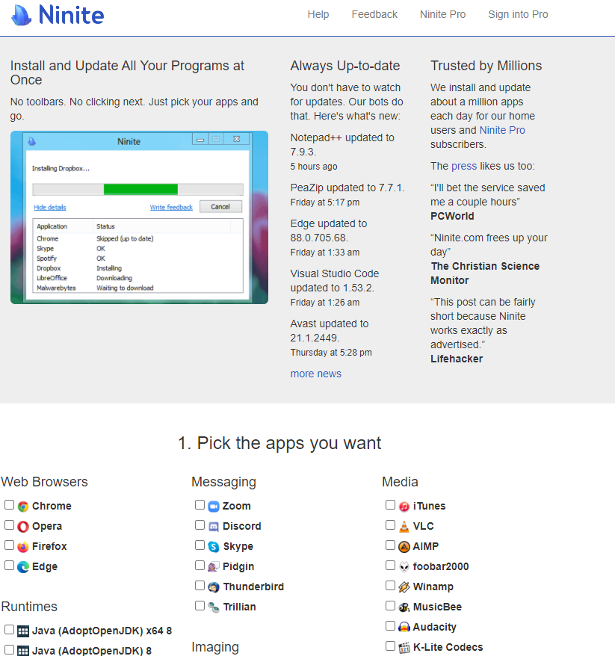
Task: Click the Chrome browser icon
Action: click(x=23, y=507)
